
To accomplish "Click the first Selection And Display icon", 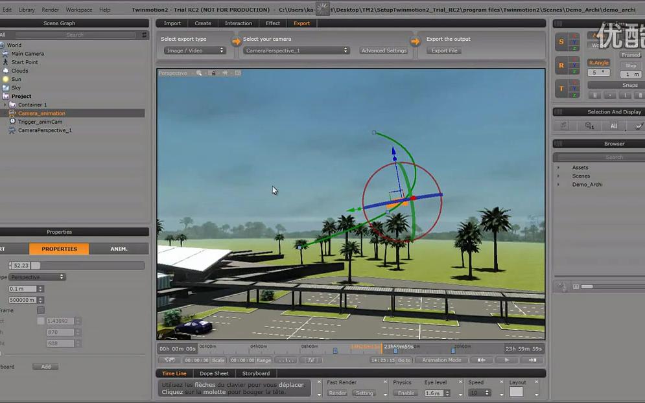I will pyautogui.click(x=564, y=126).
